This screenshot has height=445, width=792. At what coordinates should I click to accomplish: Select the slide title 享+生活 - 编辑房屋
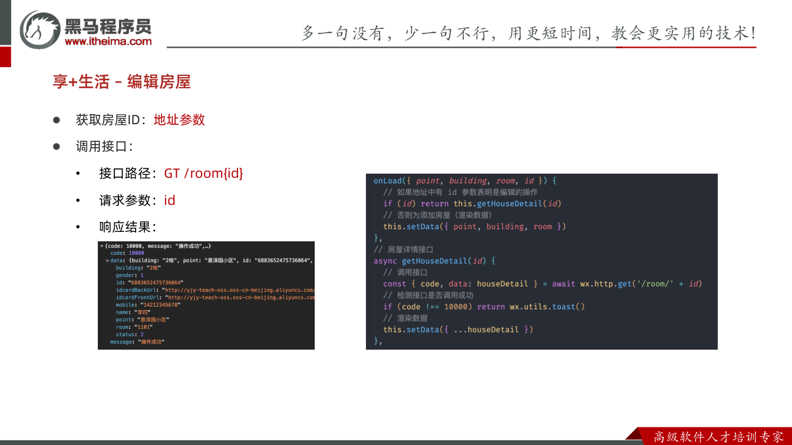point(121,82)
